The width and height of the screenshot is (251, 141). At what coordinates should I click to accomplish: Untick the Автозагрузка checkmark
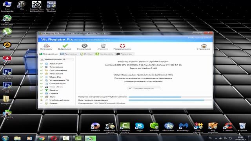(42, 74)
